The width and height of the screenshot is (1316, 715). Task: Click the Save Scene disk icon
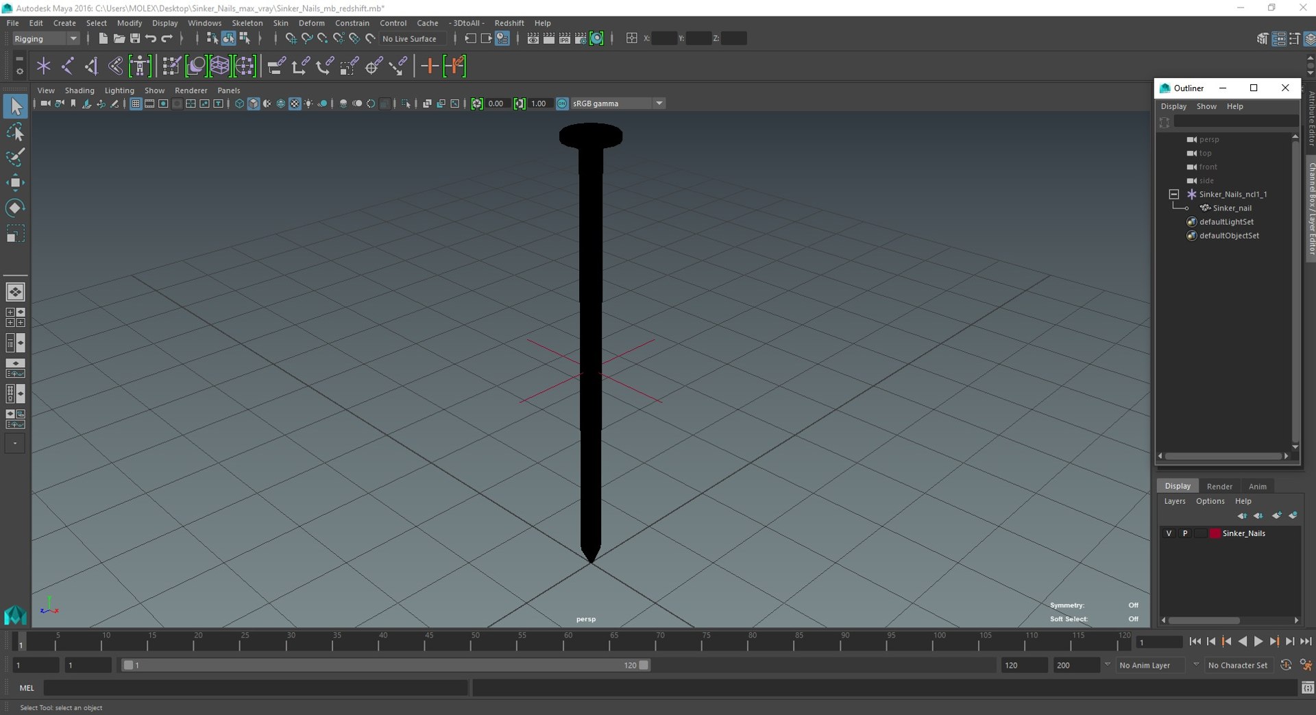[x=135, y=38]
